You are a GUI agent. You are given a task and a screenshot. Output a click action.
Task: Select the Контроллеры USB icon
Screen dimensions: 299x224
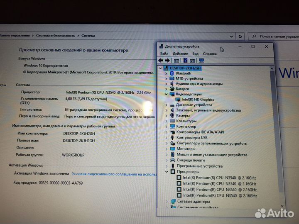click(172, 137)
